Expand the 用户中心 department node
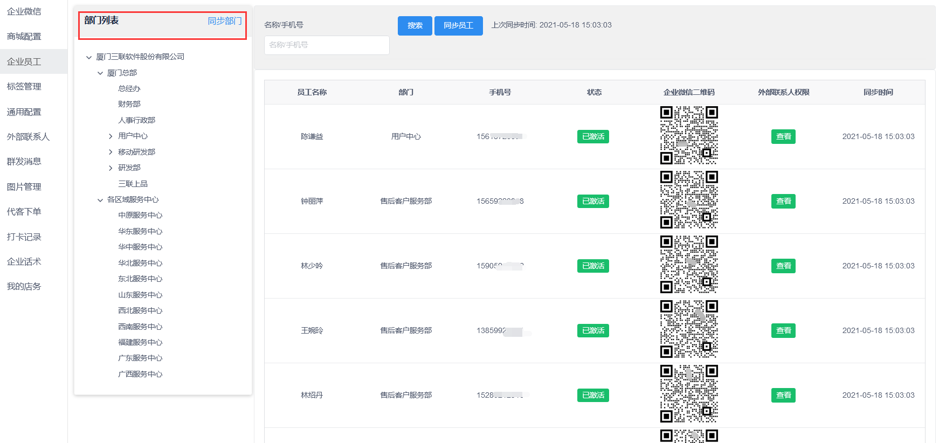The height and width of the screenshot is (443, 946). [x=111, y=136]
